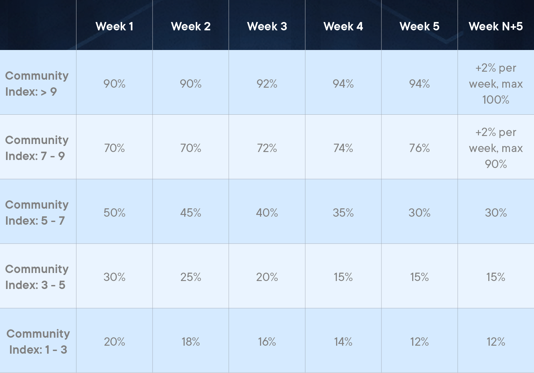The height and width of the screenshot is (373, 534).
Task: Click the 25% cell in Week 2
Action: tap(191, 277)
